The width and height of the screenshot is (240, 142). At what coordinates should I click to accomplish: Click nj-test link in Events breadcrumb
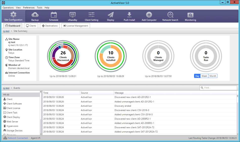coord(6,88)
